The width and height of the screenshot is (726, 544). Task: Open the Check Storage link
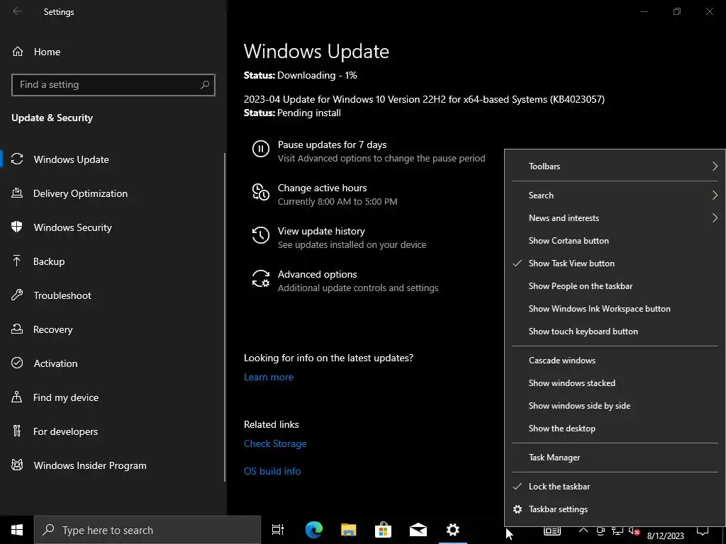pos(275,443)
